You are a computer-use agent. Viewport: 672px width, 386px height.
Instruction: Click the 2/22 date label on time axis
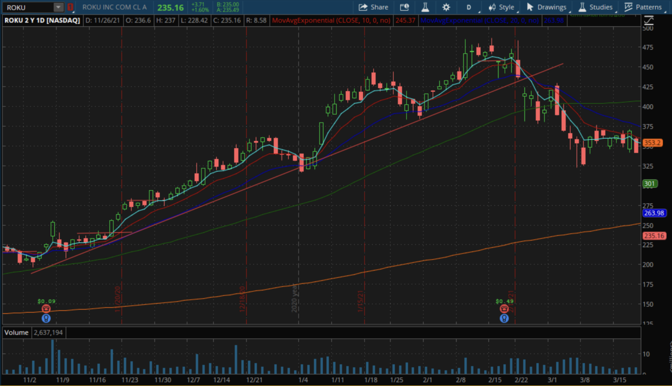[521, 380]
